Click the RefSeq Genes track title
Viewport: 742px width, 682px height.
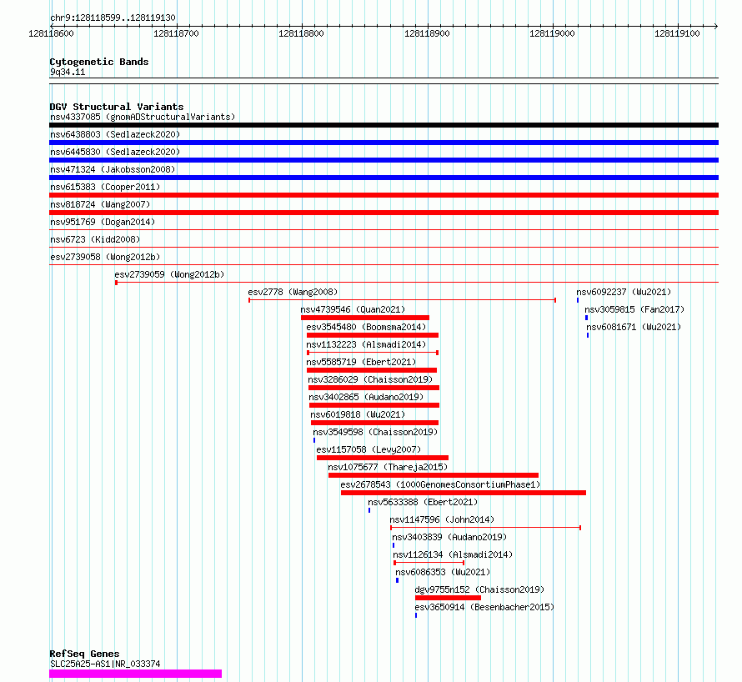(x=84, y=654)
